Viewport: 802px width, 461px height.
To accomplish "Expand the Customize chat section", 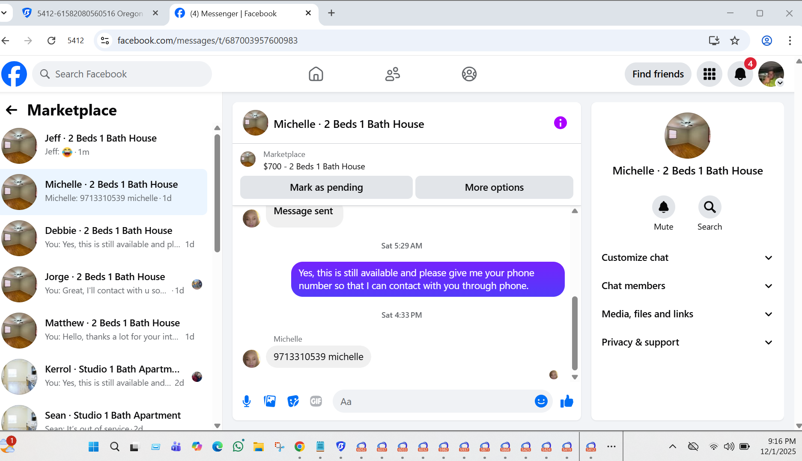I will 687,257.
